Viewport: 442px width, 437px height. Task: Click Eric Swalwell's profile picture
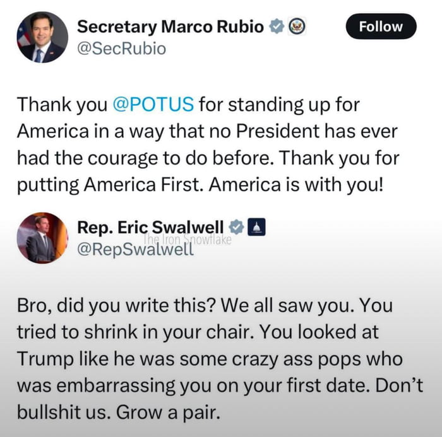point(42,238)
